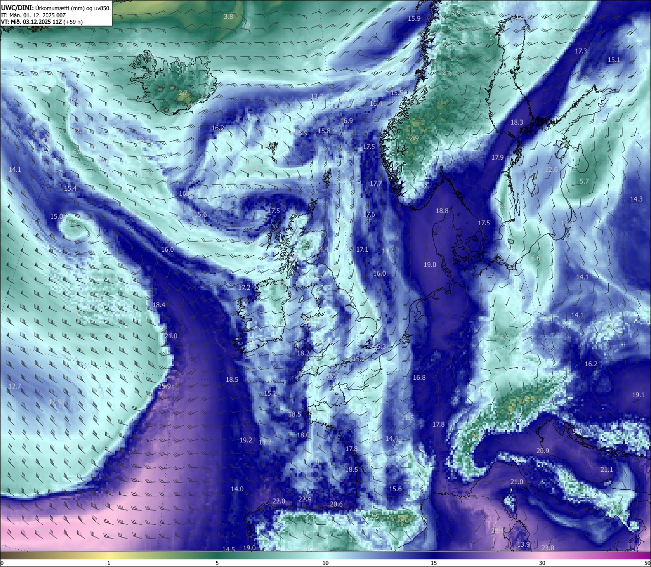Click the 14.3 value at right edge
This screenshot has width=651, height=567.
636,199
